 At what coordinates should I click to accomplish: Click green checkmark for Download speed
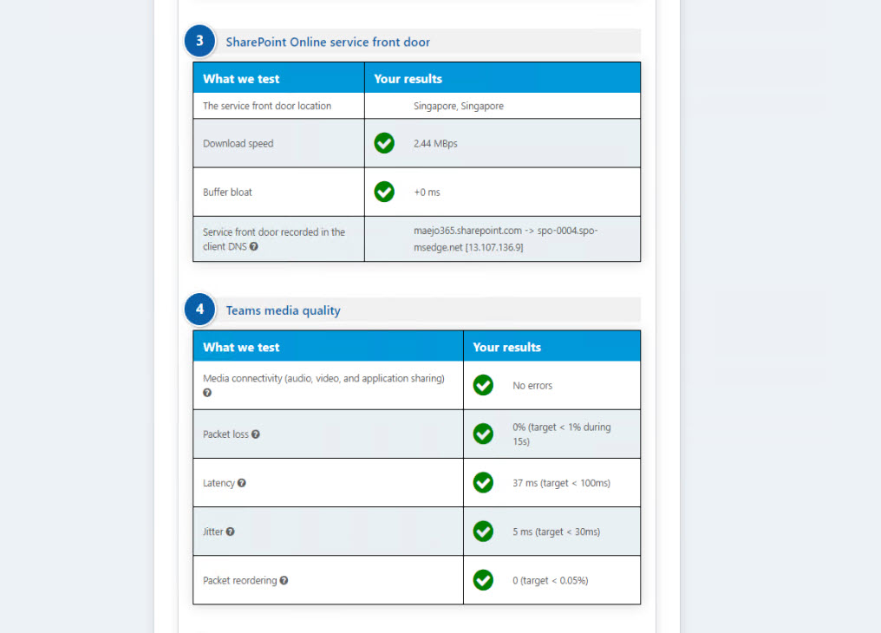(x=384, y=143)
